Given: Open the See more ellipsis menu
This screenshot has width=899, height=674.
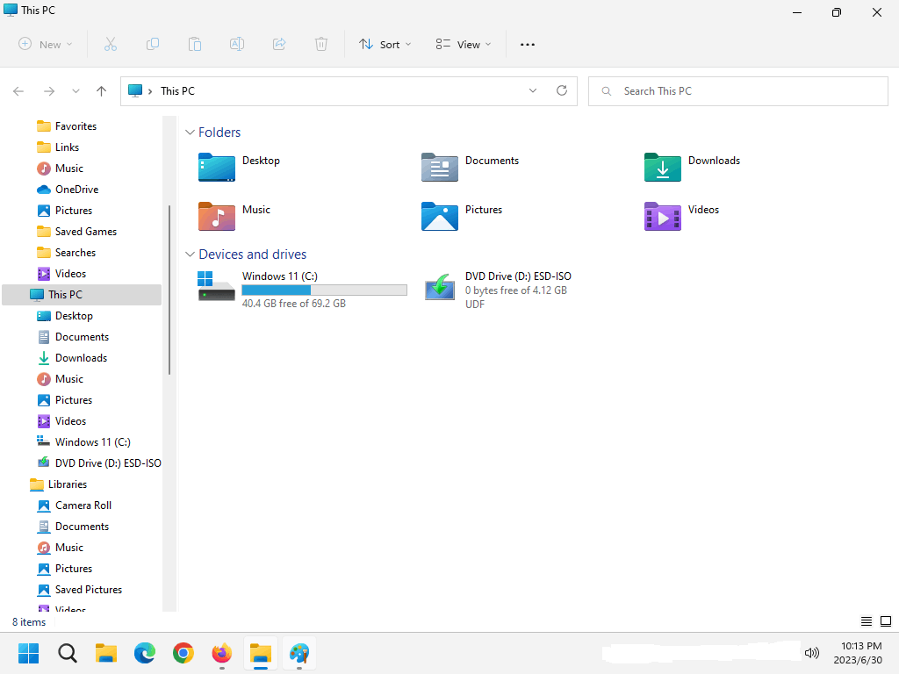Looking at the screenshot, I should 528,44.
